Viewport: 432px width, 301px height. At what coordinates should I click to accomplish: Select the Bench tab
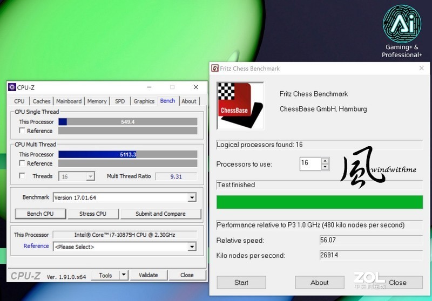[x=168, y=101]
